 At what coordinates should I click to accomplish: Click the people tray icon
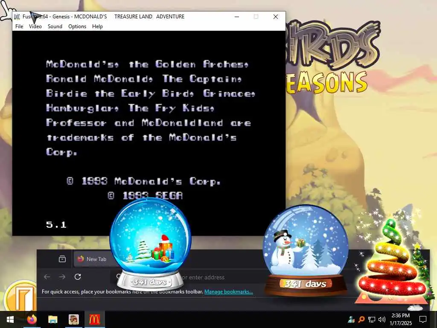(351, 319)
